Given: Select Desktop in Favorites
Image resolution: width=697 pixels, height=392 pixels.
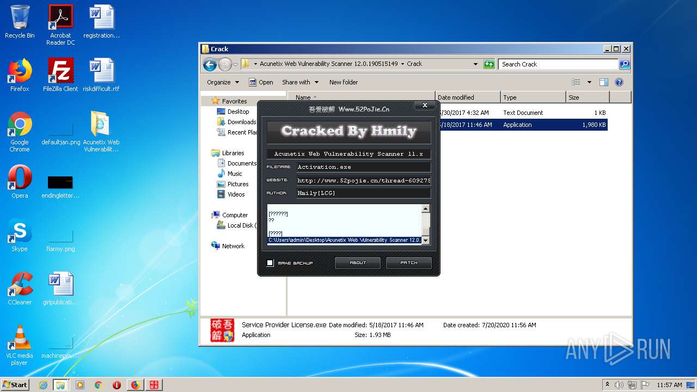Looking at the screenshot, I should tap(238, 112).
